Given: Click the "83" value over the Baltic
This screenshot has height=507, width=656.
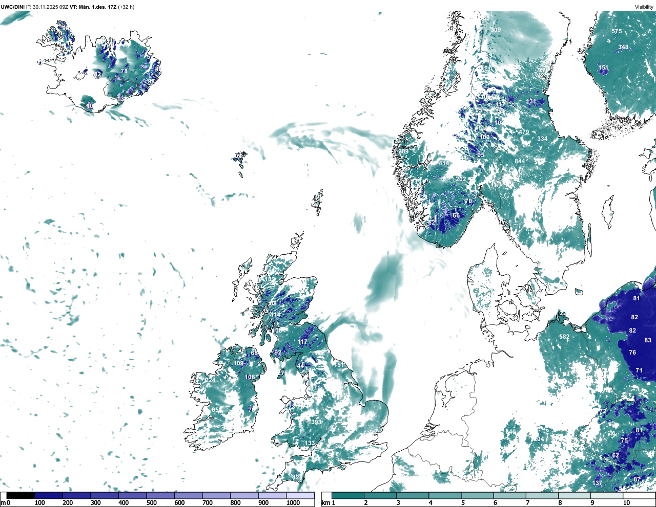Looking at the screenshot, I should point(648,340).
